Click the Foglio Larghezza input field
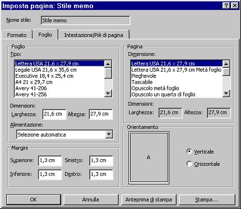 [54, 114]
